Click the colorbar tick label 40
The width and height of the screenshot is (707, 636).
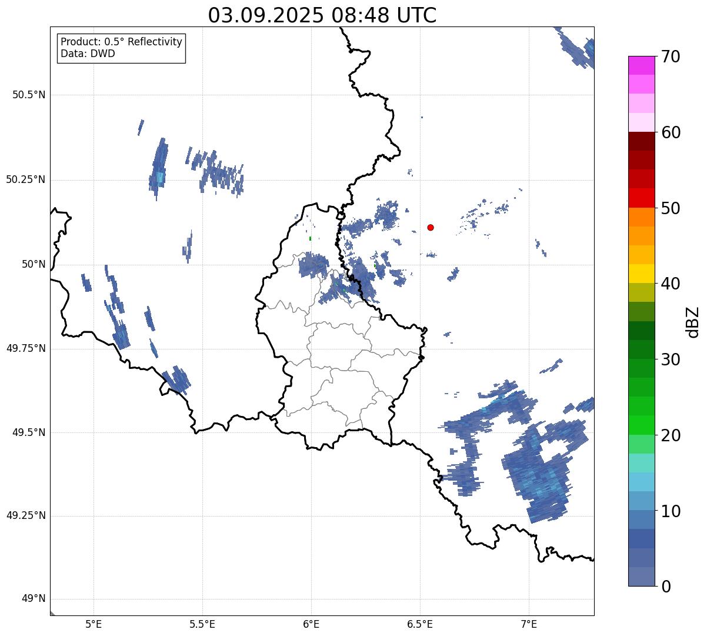(x=671, y=284)
